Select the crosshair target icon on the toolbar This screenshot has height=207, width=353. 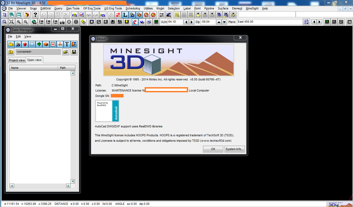pos(69,22)
